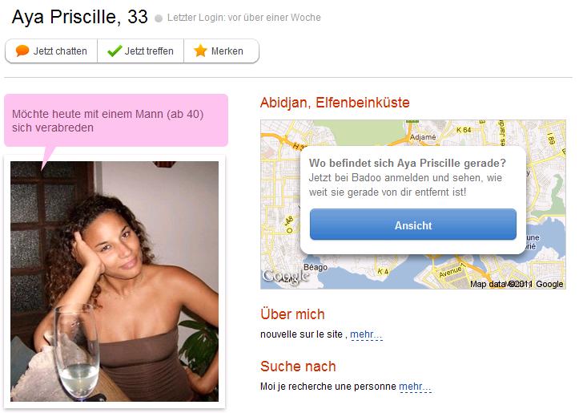Click the pink dating status bubble
The height and width of the screenshot is (413, 579).
click(116, 120)
